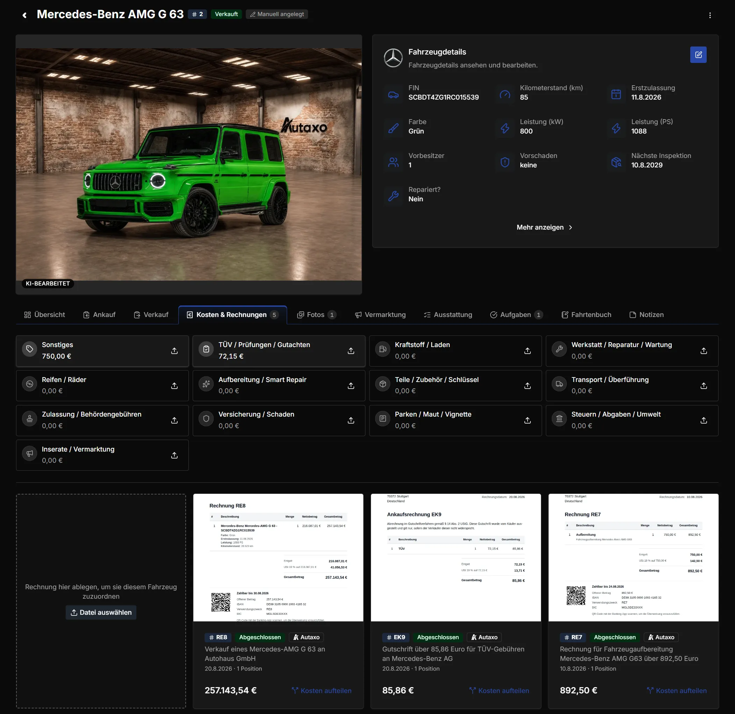
Task: Upload a file to Aufbereitung / Smart Repair
Action: (351, 385)
